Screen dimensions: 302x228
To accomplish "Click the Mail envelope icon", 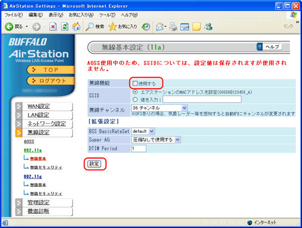I will coord(160,27).
